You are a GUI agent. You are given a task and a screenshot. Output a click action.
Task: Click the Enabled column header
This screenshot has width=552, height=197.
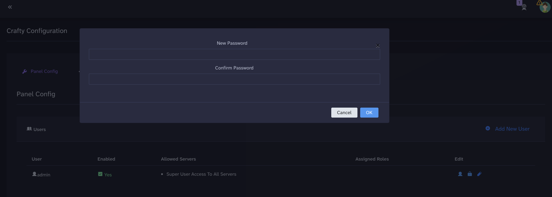click(x=106, y=159)
